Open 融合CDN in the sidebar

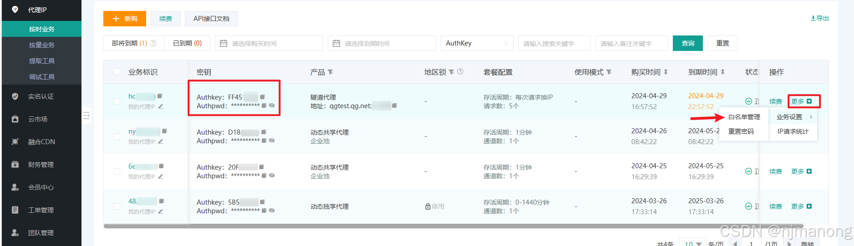[x=41, y=142]
